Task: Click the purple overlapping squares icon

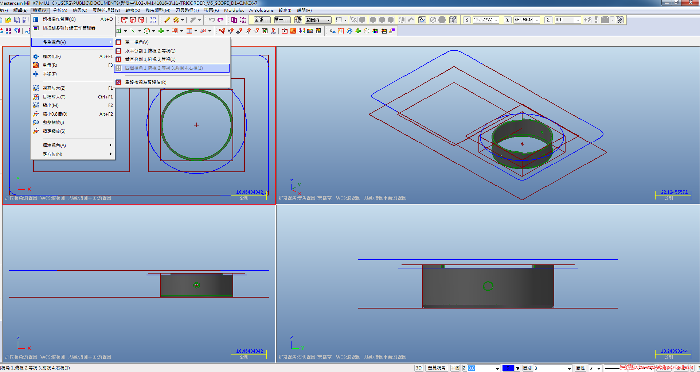Action: (x=234, y=20)
